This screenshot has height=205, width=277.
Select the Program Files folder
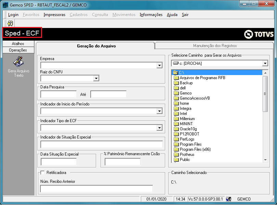click(188, 144)
